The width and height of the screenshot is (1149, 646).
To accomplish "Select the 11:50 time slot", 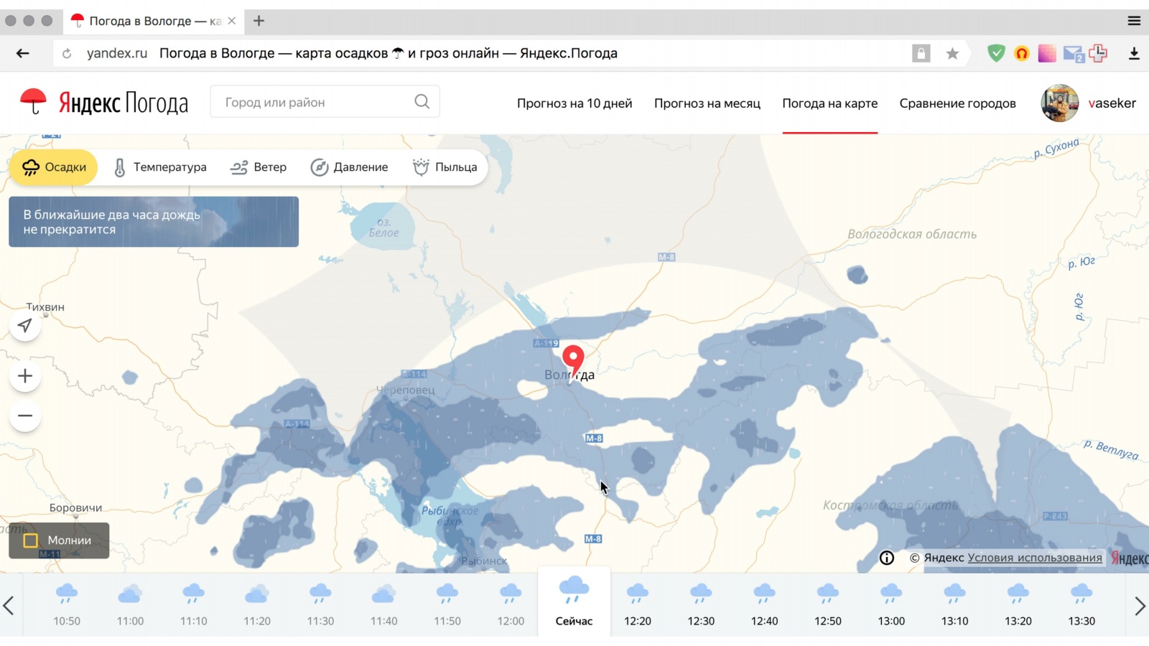I will coord(447,605).
